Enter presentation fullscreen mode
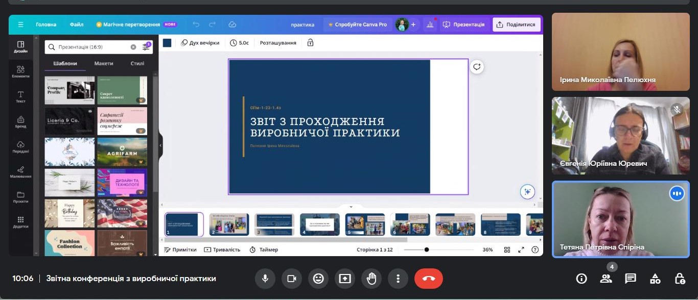Image resolution: width=698 pixels, height=300 pixels. [521, 250]
